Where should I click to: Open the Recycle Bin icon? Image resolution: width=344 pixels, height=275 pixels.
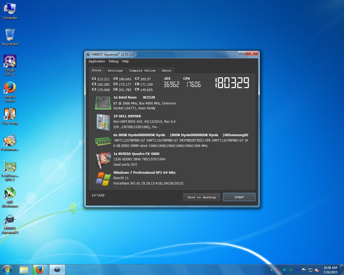[x=10, y=37]
